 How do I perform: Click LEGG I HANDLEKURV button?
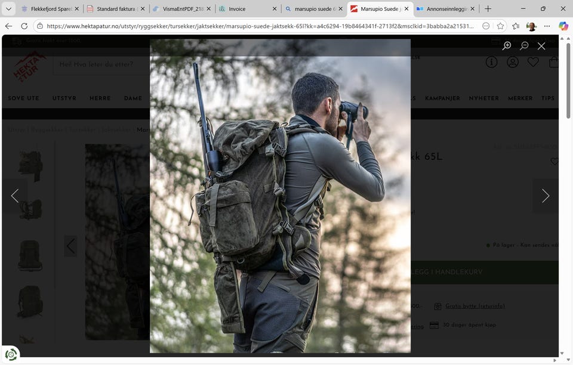[x=484, y=272]
